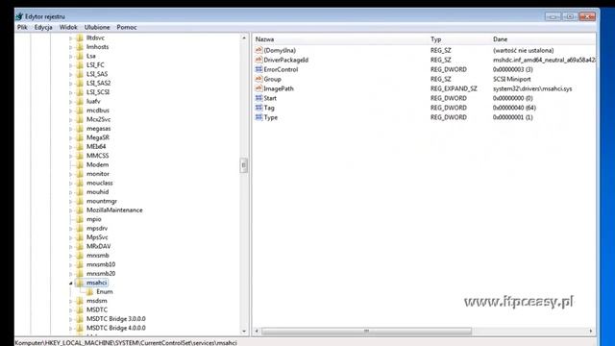Viewport: 615px width, 346px height.
Task: Click the values pane horizontal scrollbar thumb
Action: pyautogui.click(x=366, y=331)
